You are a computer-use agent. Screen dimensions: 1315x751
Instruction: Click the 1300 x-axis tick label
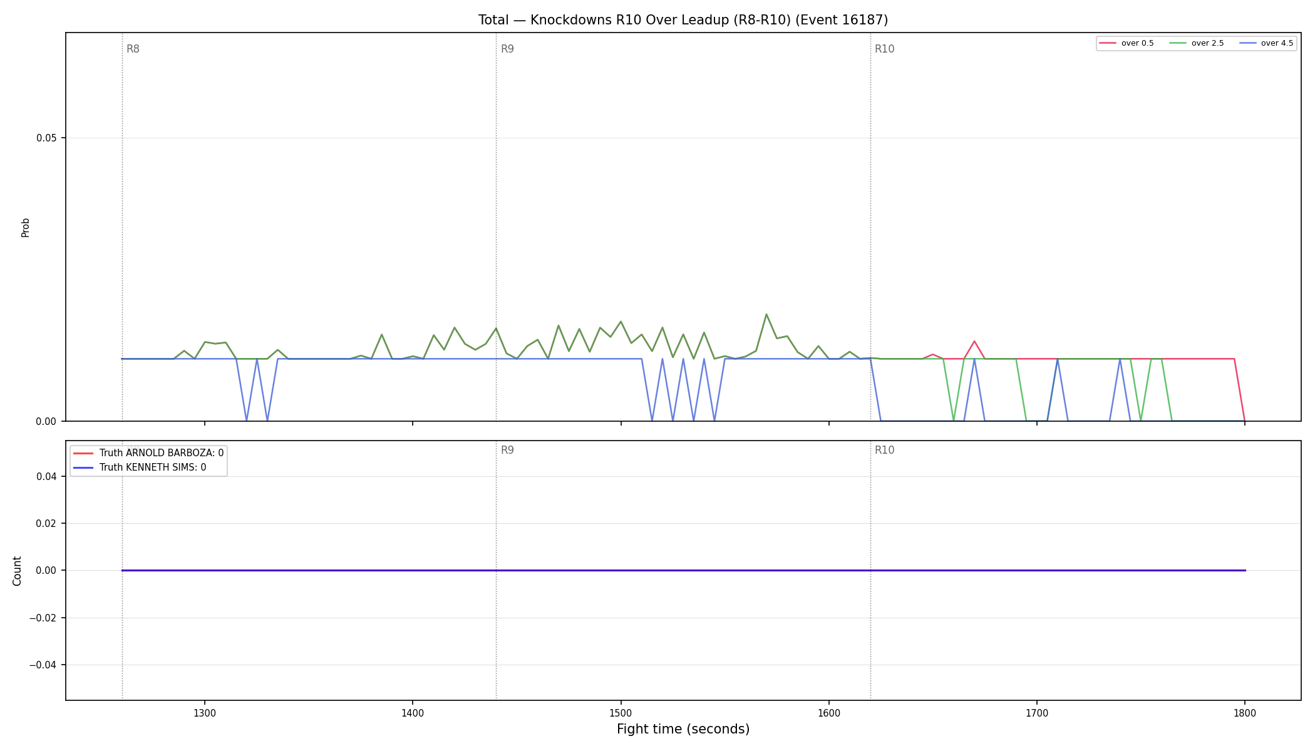click(x=205, y=713)
